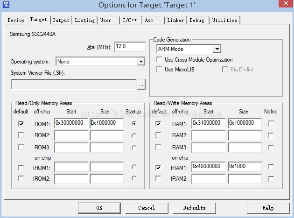294x218 pixels.
Task: Click the System-Viewer File path field
Action: pos(74,84)
